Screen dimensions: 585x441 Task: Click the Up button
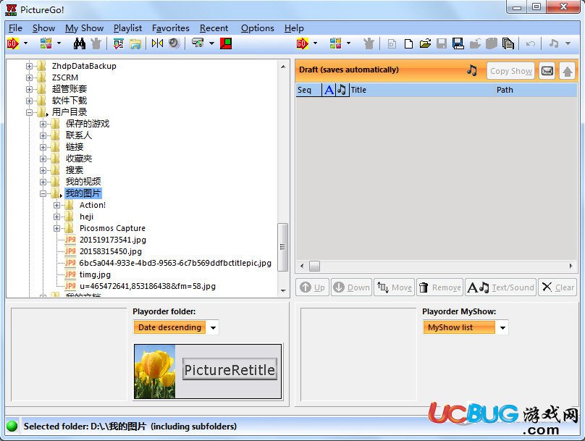pos(313,287)
